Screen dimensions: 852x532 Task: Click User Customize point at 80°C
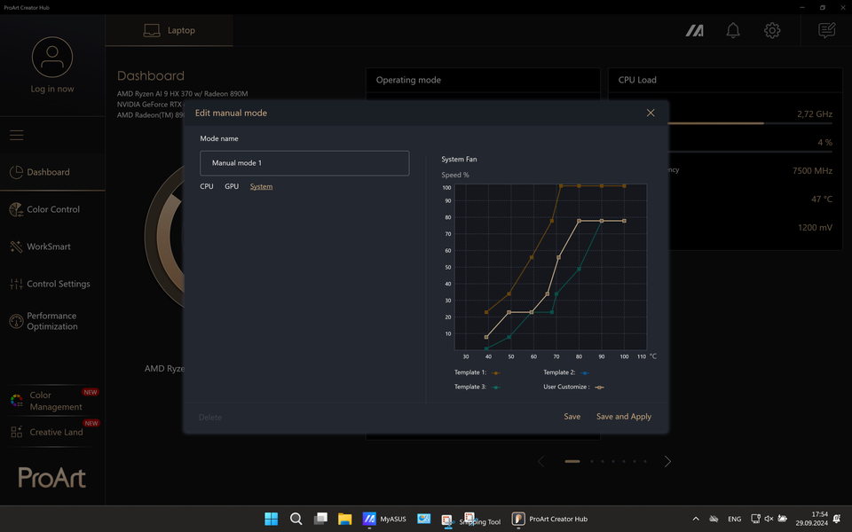(580, 221)
